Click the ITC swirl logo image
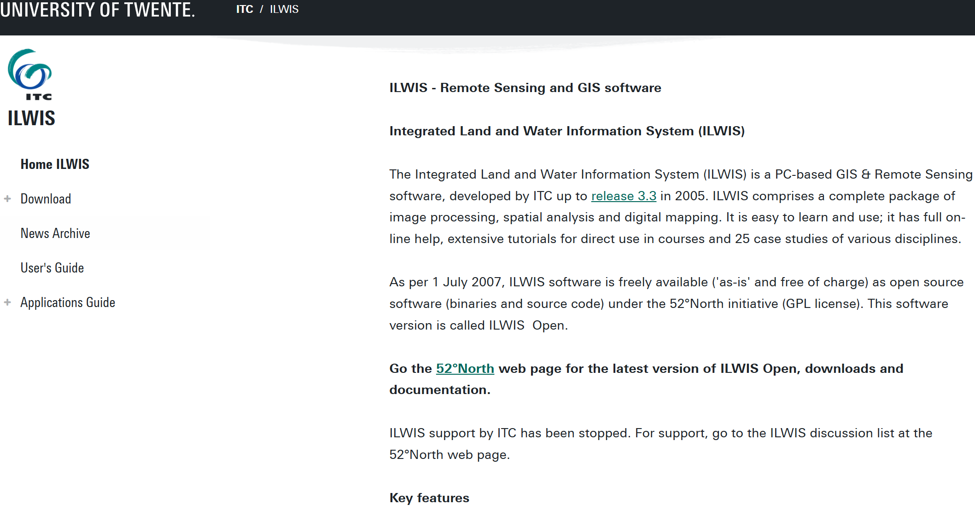The image size is (975, 522). [x=30, y=74]
